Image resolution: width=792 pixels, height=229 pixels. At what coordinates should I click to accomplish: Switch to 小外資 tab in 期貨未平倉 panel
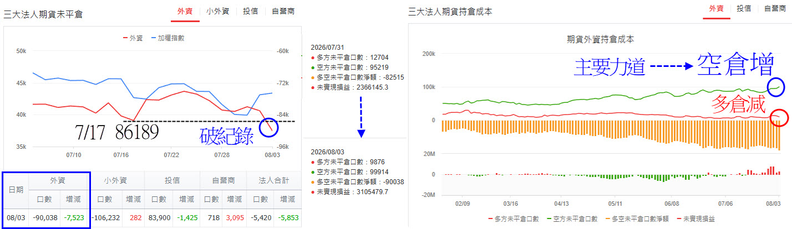coord(217,11)
